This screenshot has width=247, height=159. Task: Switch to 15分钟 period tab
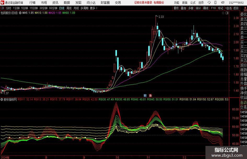point(34,8)
